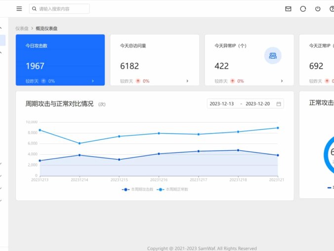
Task: Click the 20231213 attack data point
Action: pos(40,161)
